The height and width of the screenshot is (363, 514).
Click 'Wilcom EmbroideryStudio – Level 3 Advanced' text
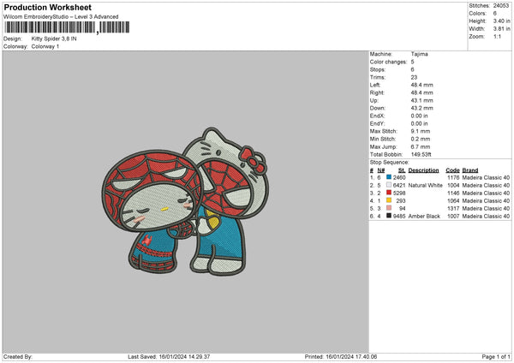click(x=61, y=17)
